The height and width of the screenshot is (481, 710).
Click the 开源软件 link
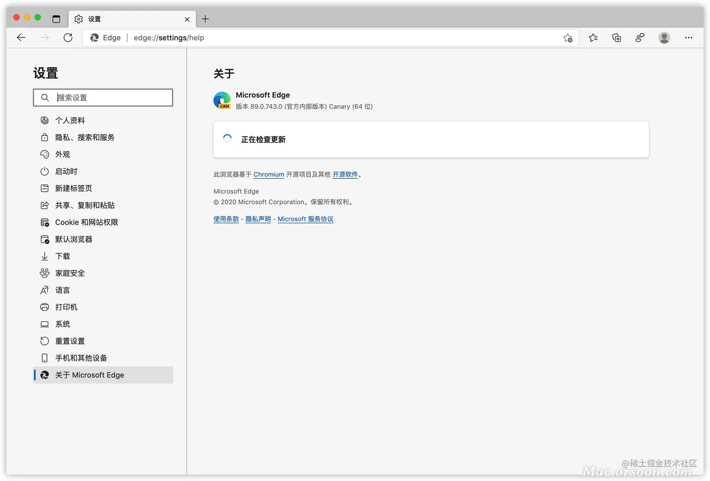coord(345,175)
